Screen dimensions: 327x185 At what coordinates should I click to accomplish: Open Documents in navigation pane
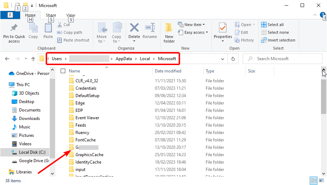[x=26, y=110]
